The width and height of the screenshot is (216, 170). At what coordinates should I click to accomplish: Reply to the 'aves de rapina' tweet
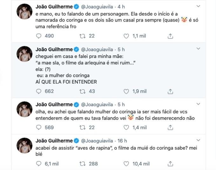pos(39,164)
